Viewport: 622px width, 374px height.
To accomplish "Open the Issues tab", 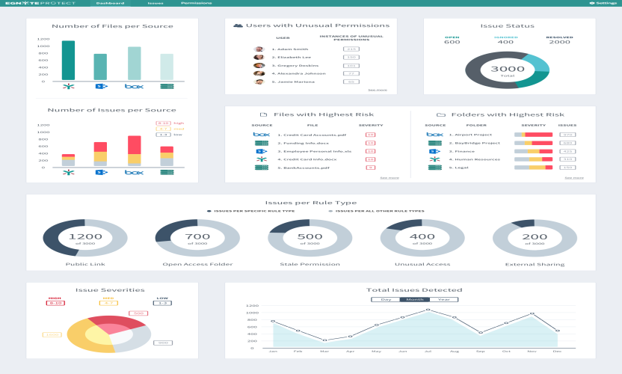I will point(155,3).
